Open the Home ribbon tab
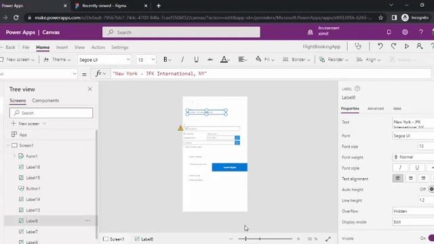Viewport: 434px width, 244px height. [43, 47]
